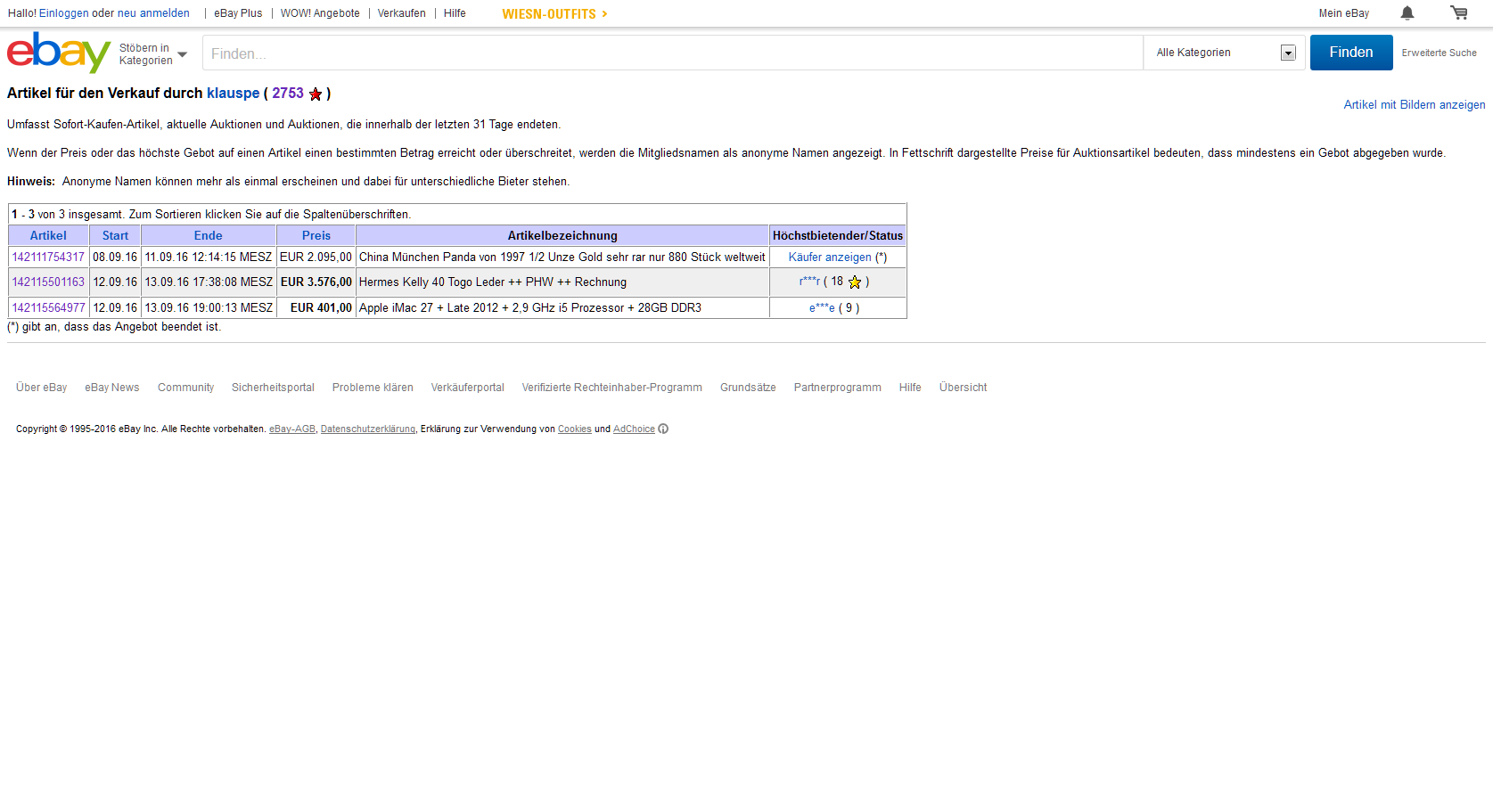Click in the Finden search field
This screenshot has height=809, width=1493.
(672, 53)
